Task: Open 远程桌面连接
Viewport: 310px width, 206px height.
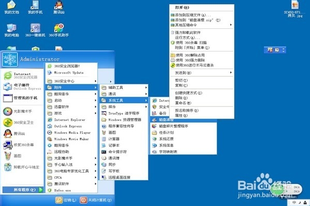Action: point(124,177)
